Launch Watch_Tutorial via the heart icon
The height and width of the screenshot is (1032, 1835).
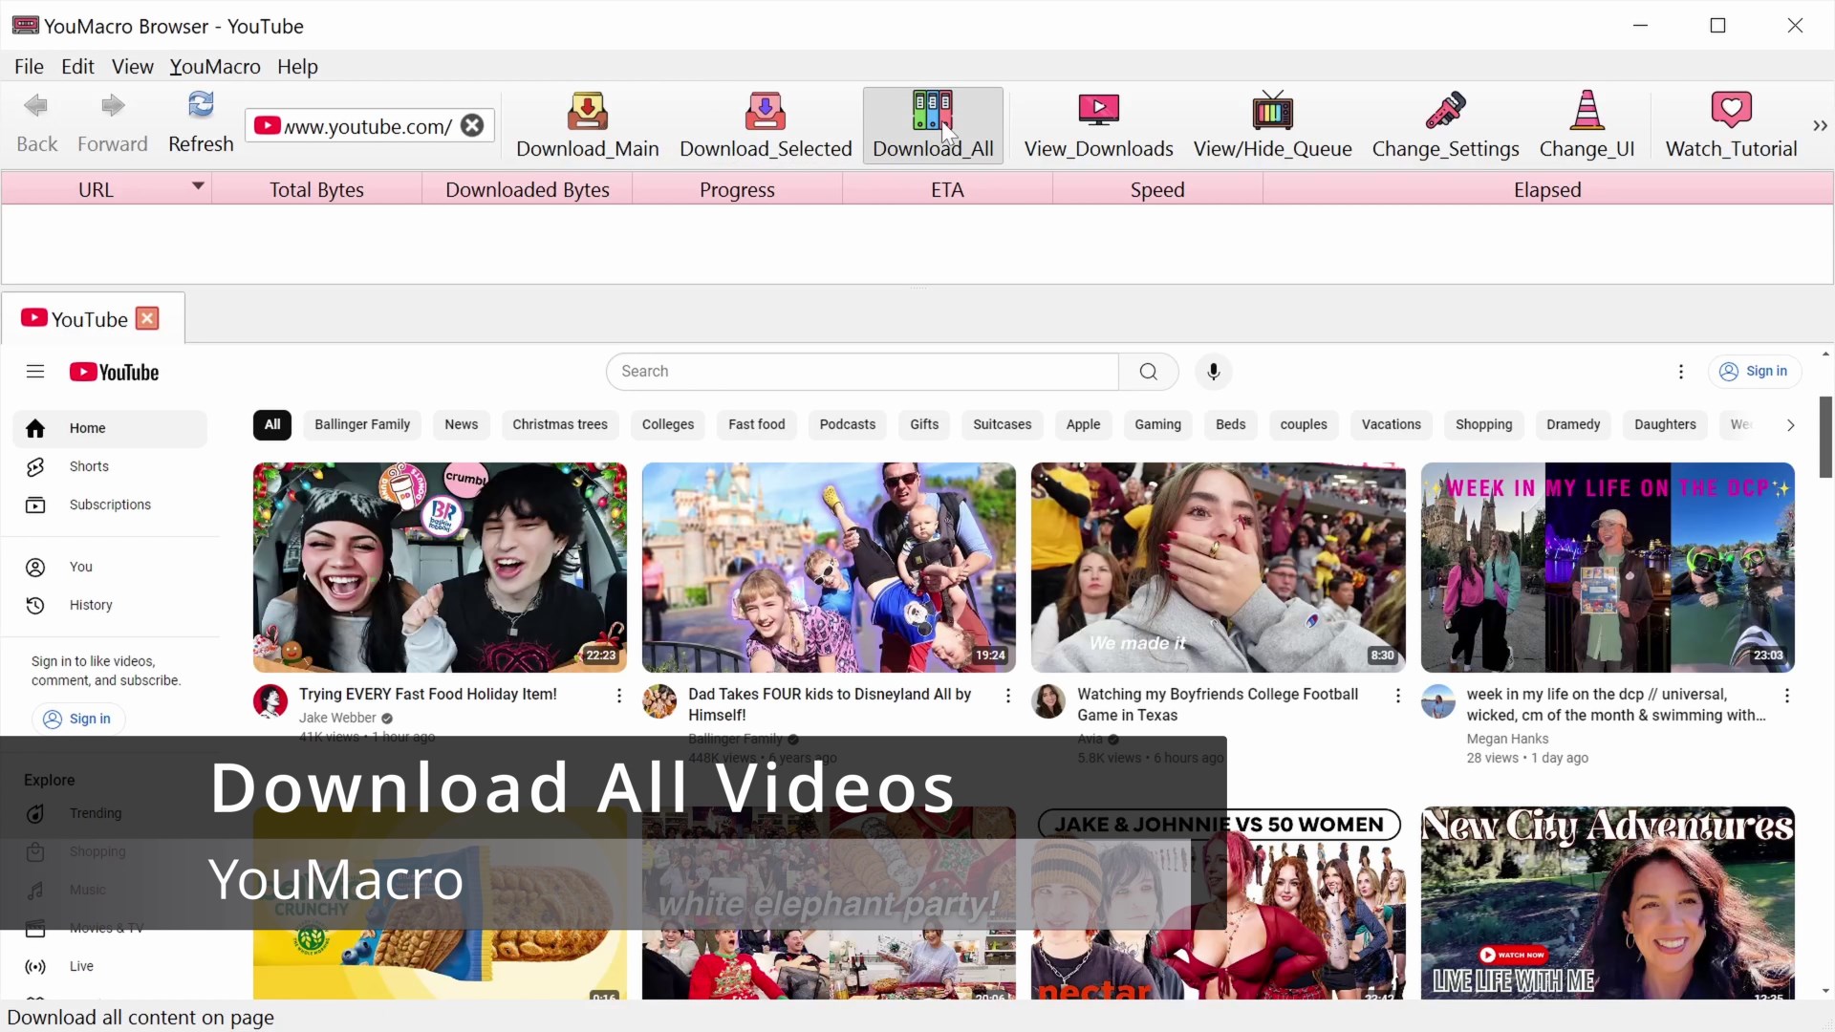[1731, 124]
